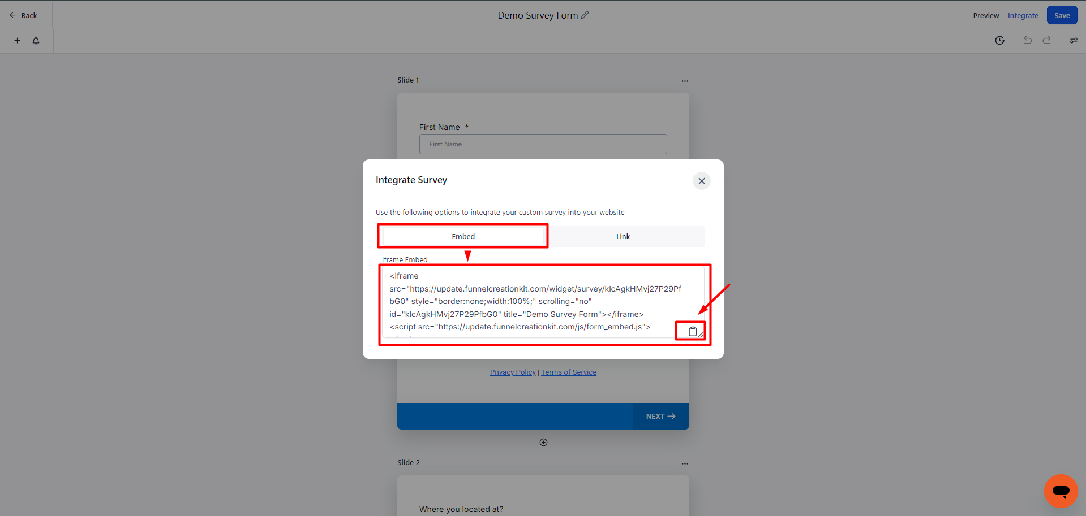The height and width of the screenshot is (516, 1086).
Task: Open Slide 1 options menu
Action: [685, 81]
